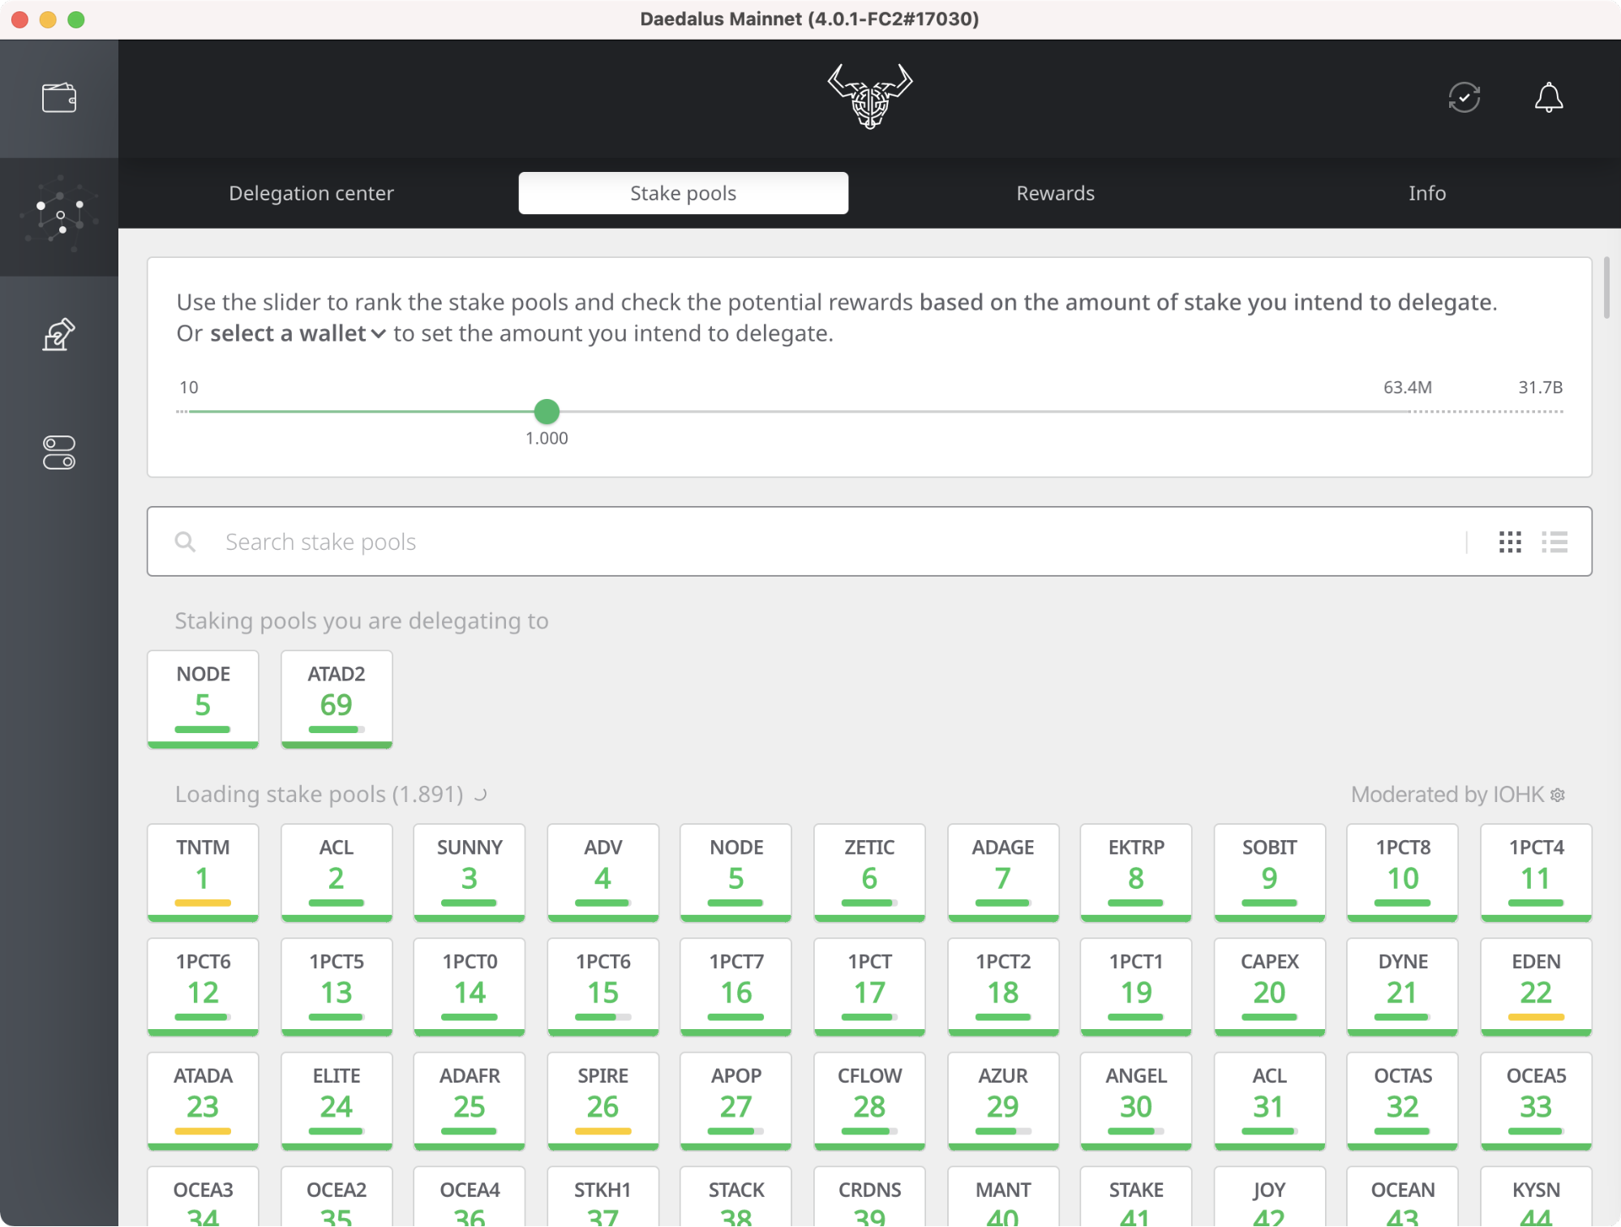The image size is (1621, 1227).
Task: Click the staking network sidebar icon
Action: tap(58, 217)
